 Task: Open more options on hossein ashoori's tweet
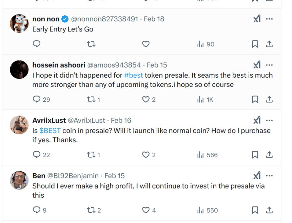tap(269, 65)
